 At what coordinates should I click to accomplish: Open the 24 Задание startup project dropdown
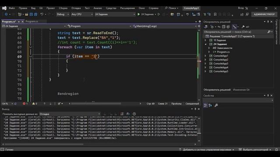tap(115, 14)
